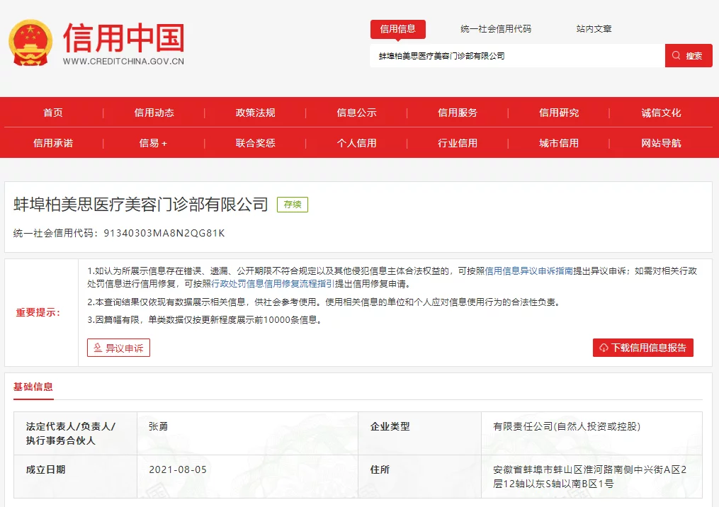Screen dimensions: 719x507
Task: Click the 下载信用信息报告 button
Action: (643, 348)
